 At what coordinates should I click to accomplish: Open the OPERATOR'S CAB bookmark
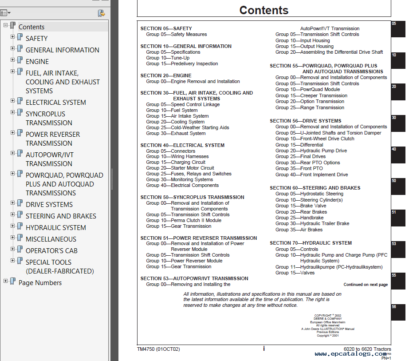click(51, 250)
